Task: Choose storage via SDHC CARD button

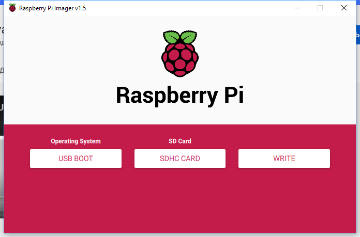Action: tap(180, 159)
